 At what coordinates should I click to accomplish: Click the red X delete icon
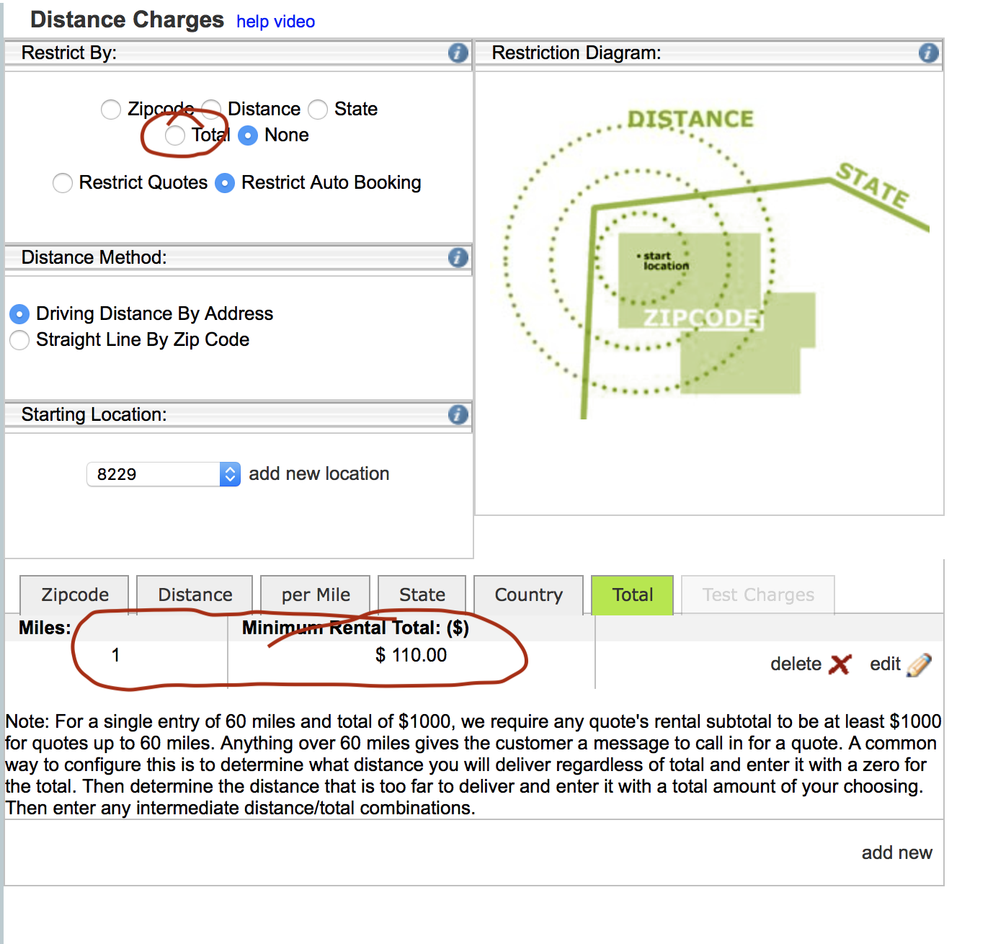point(840,664)
